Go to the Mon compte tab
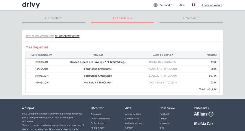245x131 pixels. point(191,18)
